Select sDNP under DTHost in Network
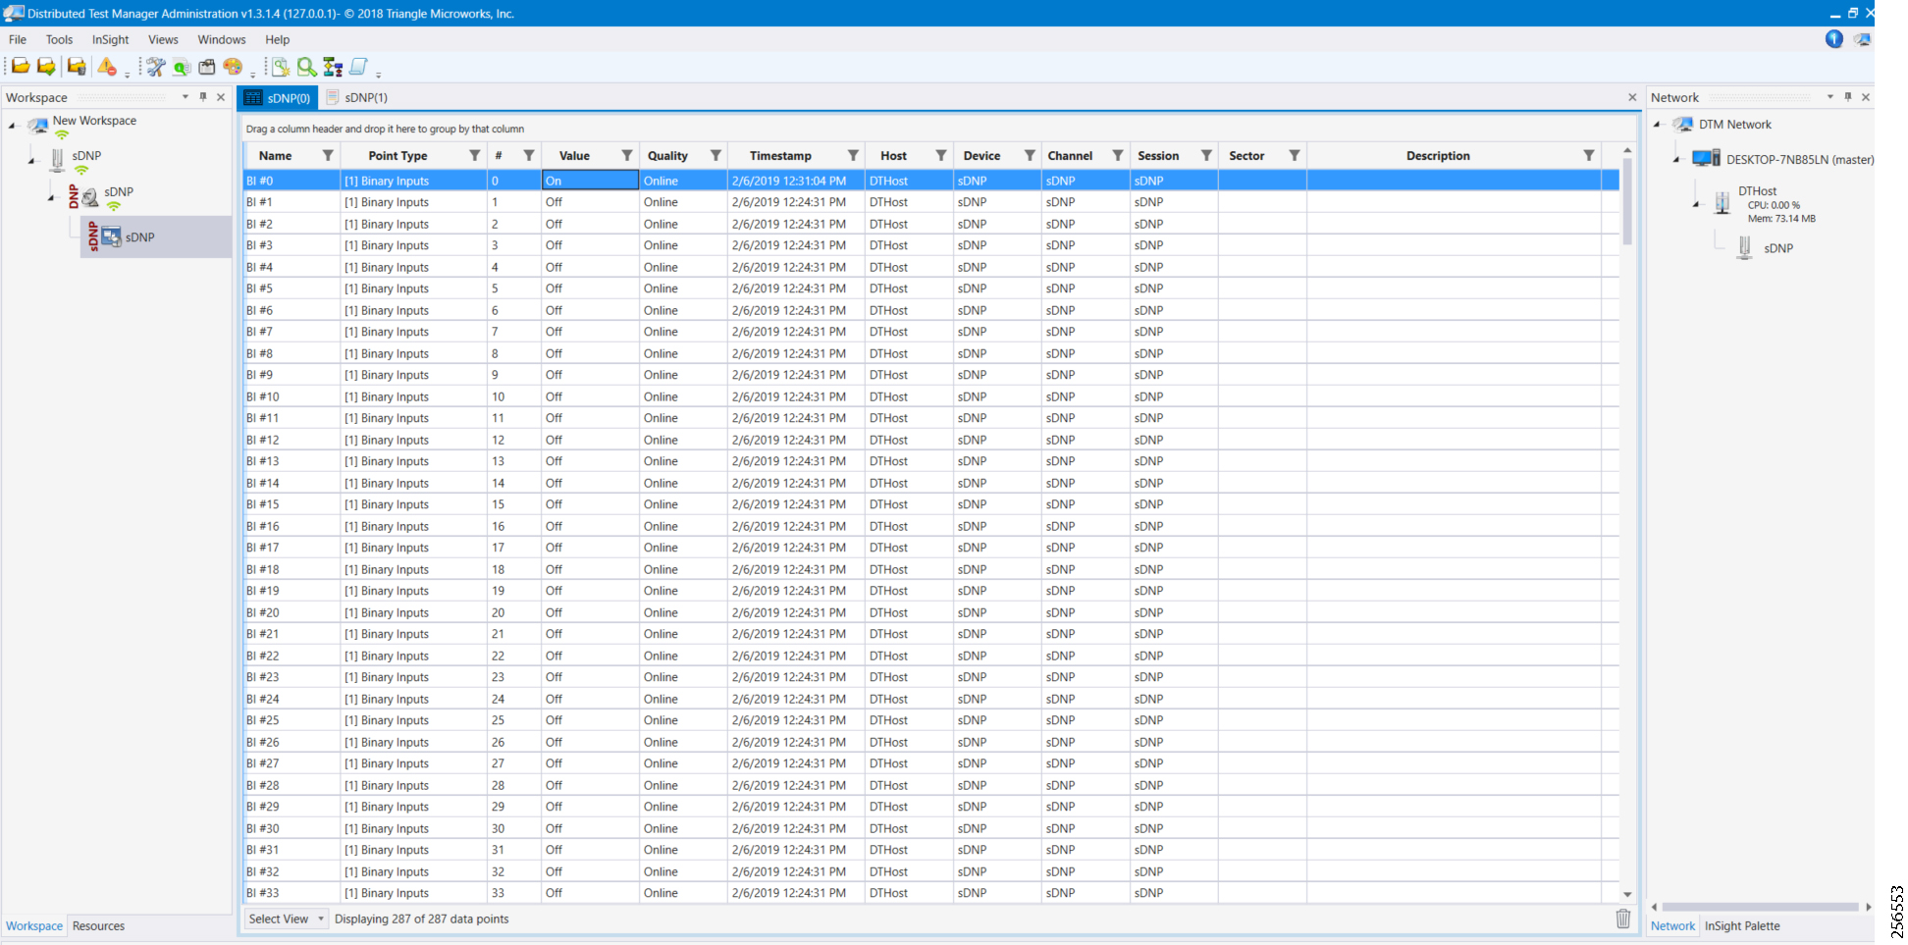Screen dimensions: 1908x945 (1777, 248)
